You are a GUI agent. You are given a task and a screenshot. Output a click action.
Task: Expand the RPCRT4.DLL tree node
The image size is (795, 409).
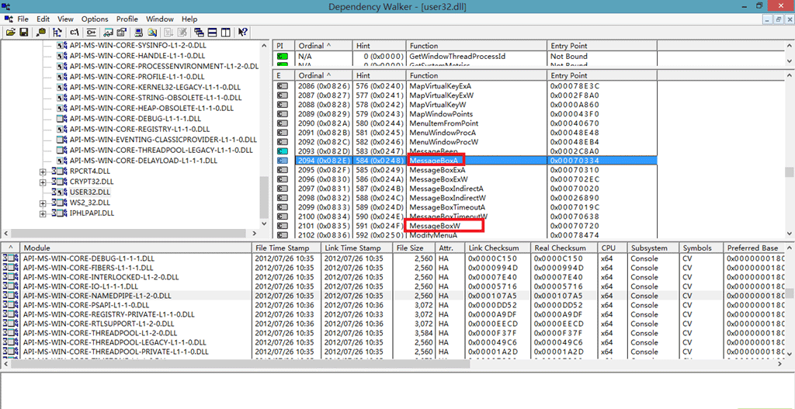[x=43, y=171]
